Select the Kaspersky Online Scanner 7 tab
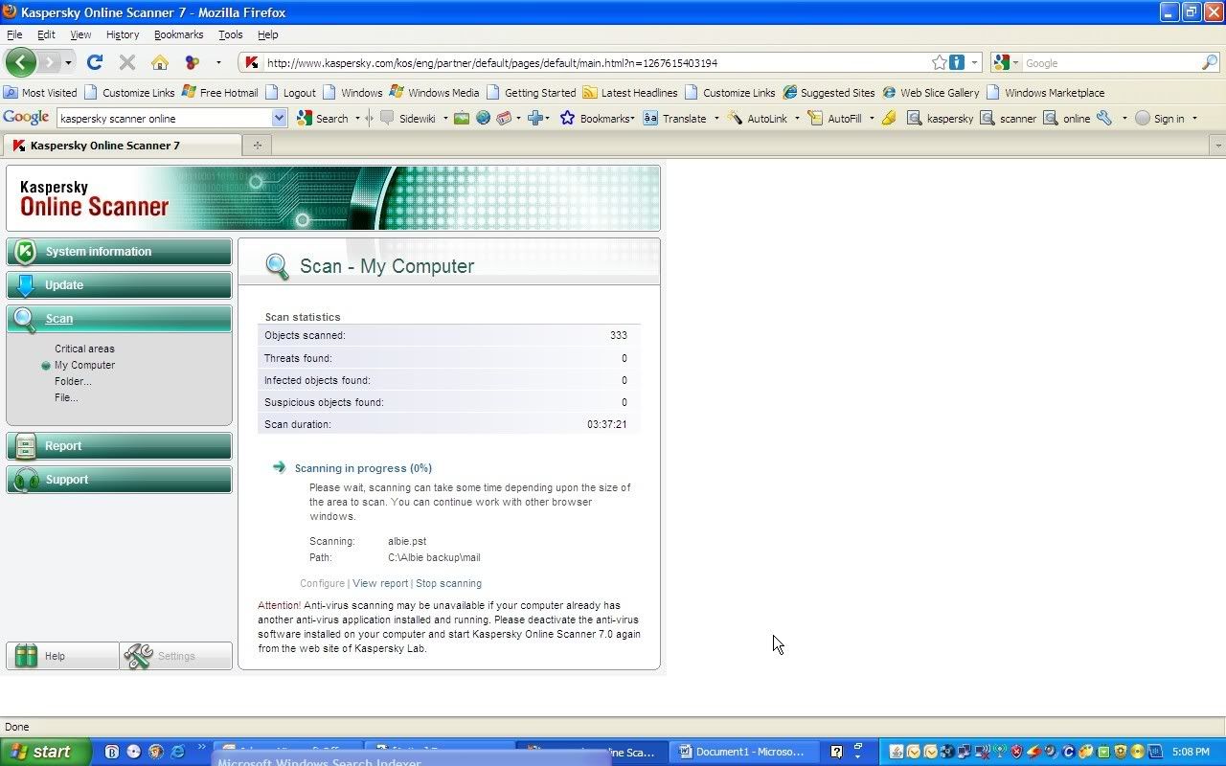Screen dimensions: 1226x766 pyautogui.click(x=123, y=146)
